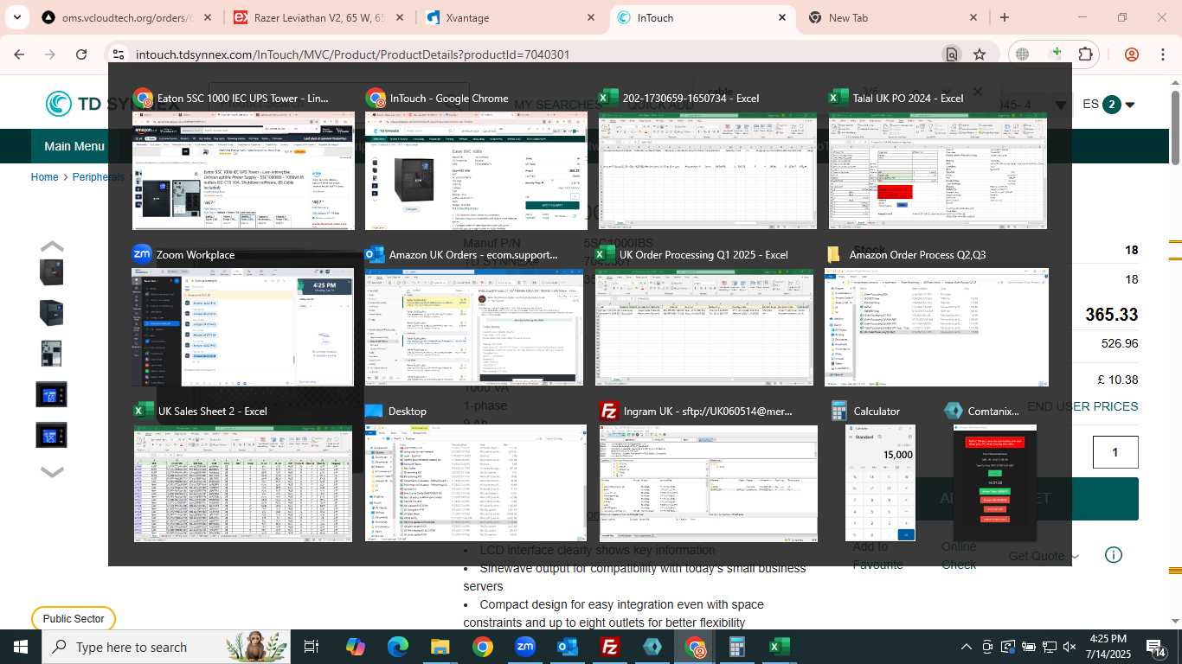
Task: Click the Chrome back navigation arrow
Action: coord(19,54)
